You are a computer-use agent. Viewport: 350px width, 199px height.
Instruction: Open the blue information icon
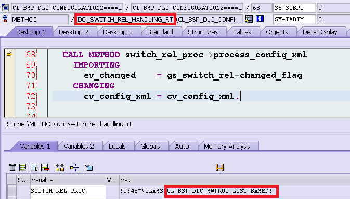tap(260, 19)
